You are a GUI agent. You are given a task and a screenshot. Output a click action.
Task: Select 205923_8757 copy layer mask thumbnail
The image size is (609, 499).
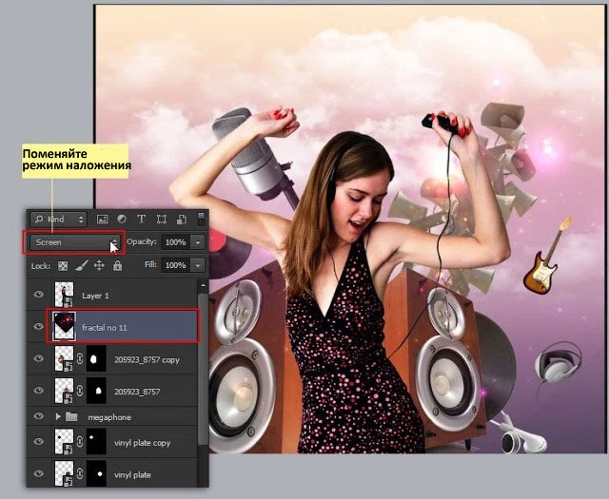pos(96,359)
